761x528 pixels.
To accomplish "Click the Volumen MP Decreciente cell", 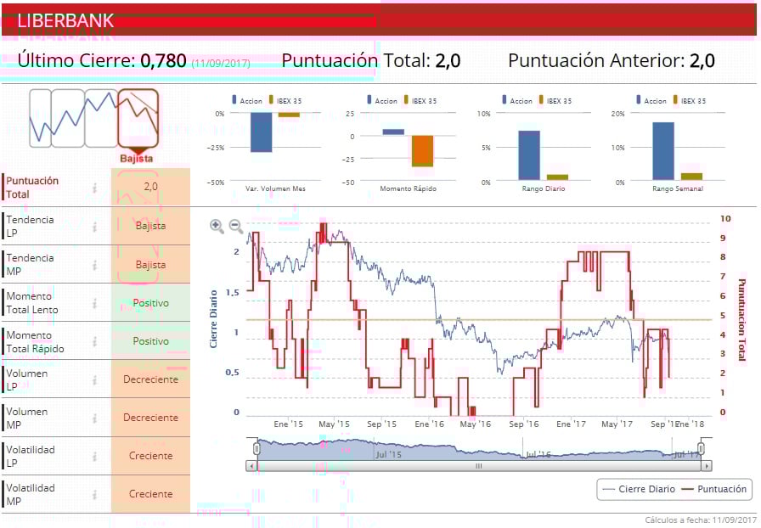I will click(150, 418).
